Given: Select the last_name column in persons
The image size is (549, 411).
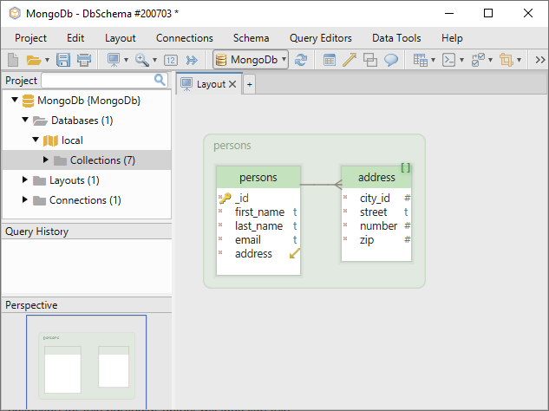Looking at the screenshot, I should pos(258,225).
